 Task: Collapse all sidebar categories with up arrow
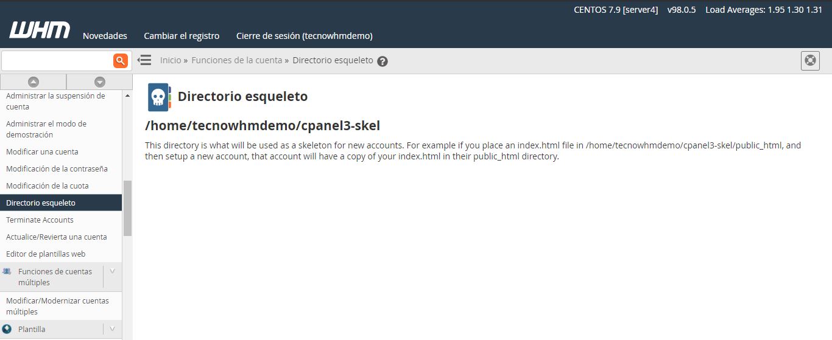33,82
